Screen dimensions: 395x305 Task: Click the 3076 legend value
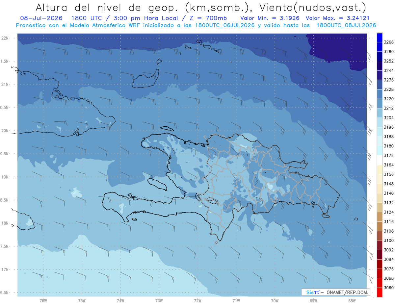[389, 269]
